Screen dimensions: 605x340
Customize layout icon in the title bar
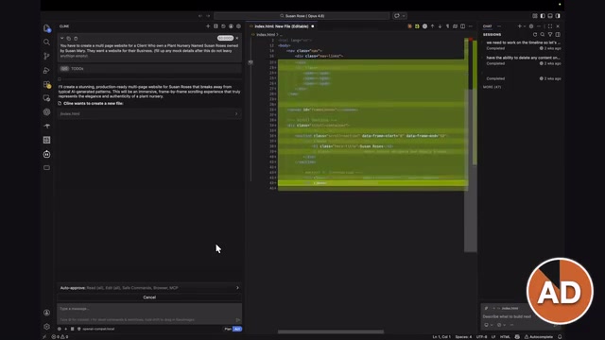click(x=535, y=16)
